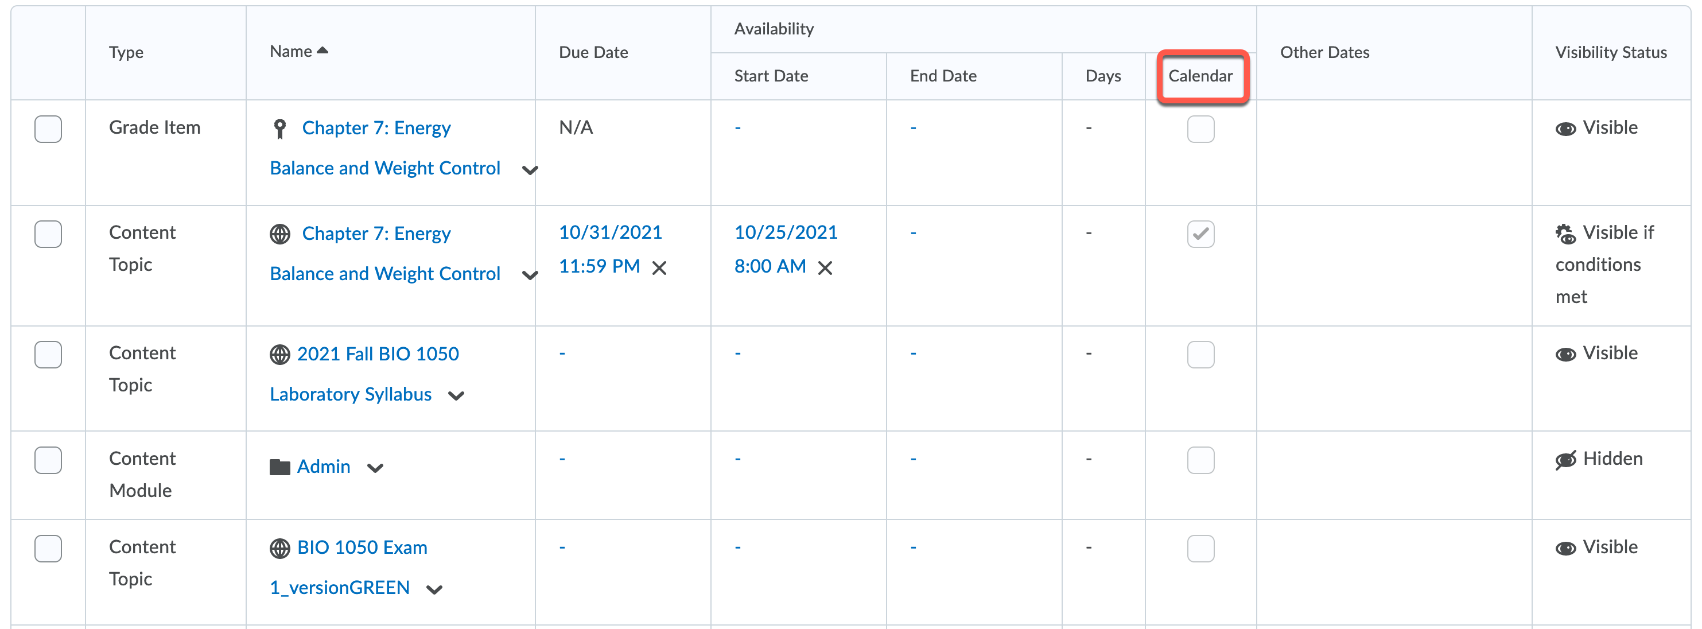Select the Grade Item row checkbox

click(x=48, y=129)
